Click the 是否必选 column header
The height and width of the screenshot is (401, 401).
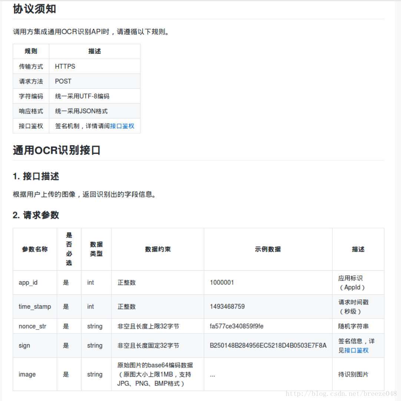click(x=69, y=249)
